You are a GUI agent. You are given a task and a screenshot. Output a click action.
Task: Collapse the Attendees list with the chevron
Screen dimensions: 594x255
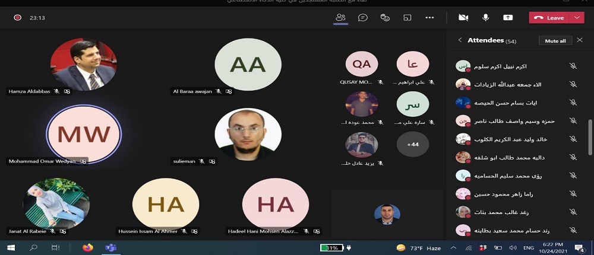(460, 40)
